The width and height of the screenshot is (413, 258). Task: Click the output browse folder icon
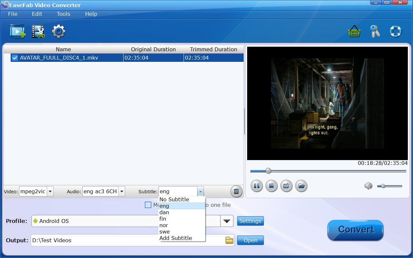[x=229, y=240]
